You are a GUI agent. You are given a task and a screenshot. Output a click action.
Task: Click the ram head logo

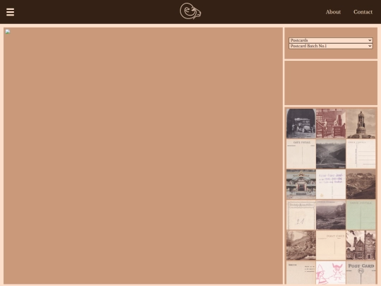pyautogui.click(x=190, y=11)
